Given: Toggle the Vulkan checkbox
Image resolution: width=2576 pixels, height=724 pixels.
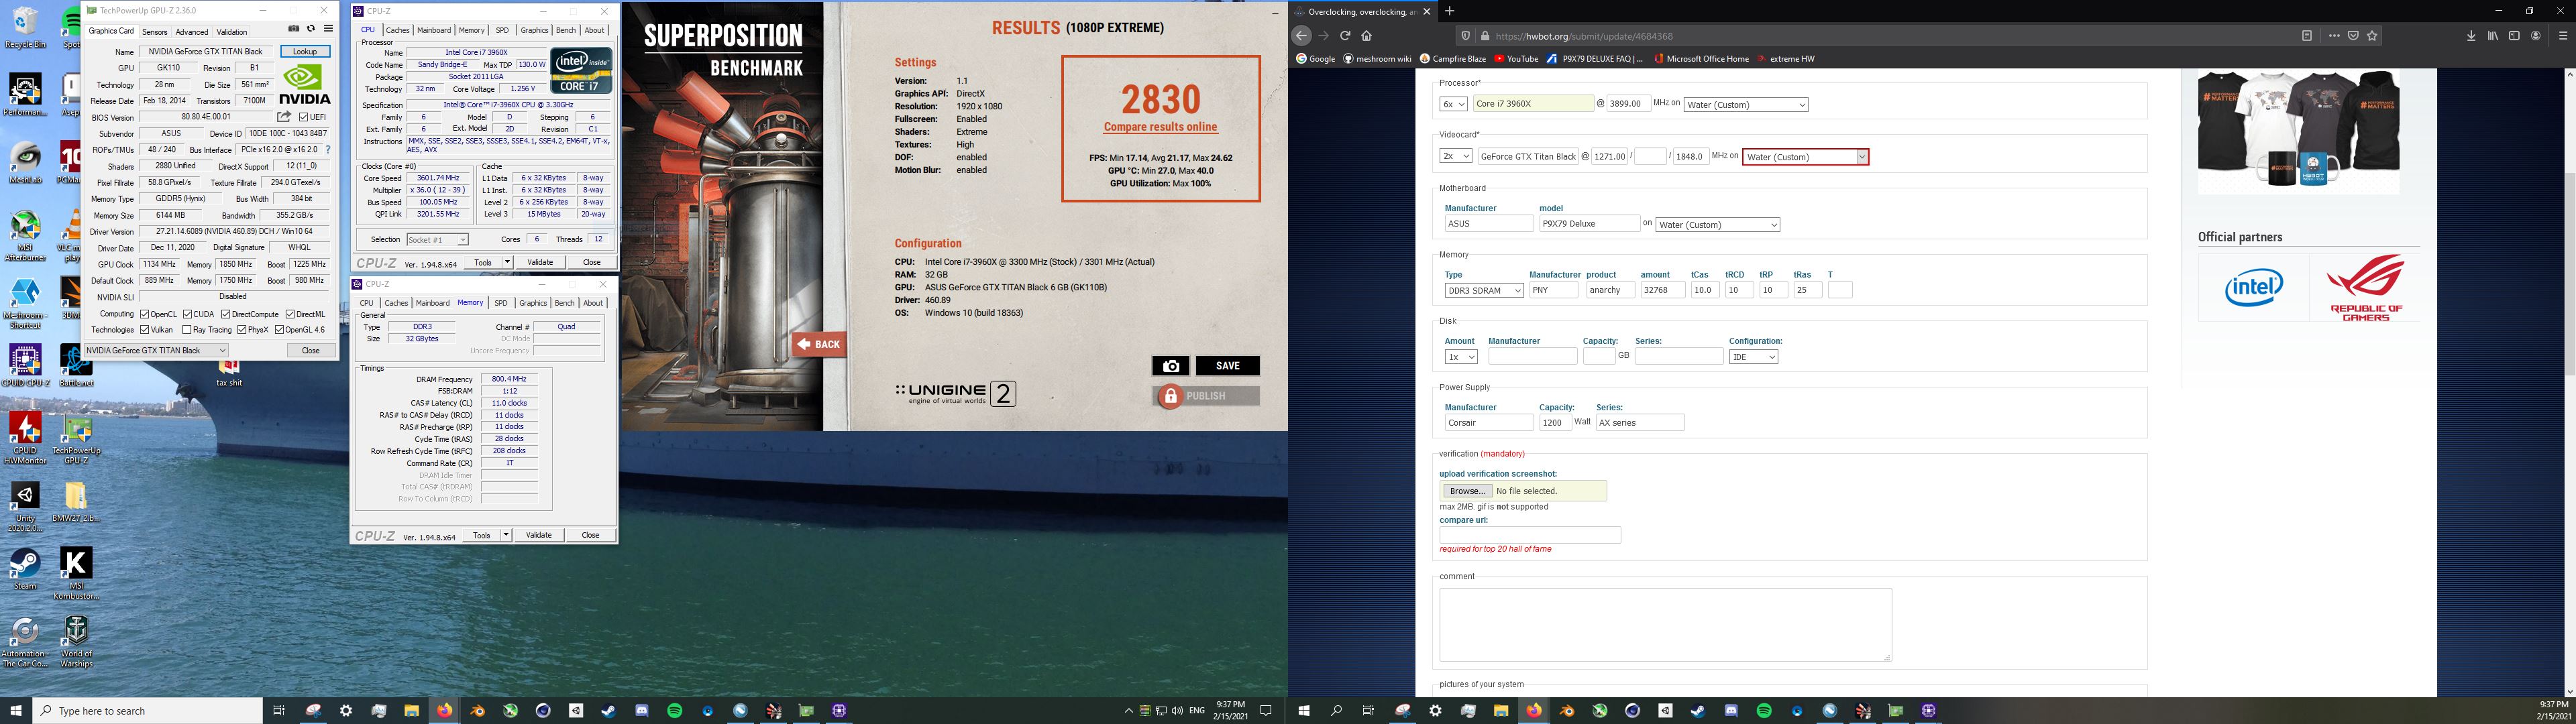Looking at the screenshot, I should tap(145, 329).
